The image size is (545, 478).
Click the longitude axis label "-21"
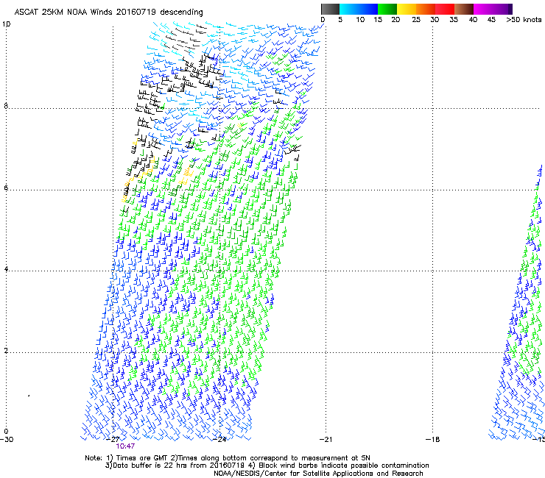pos(326,440)
